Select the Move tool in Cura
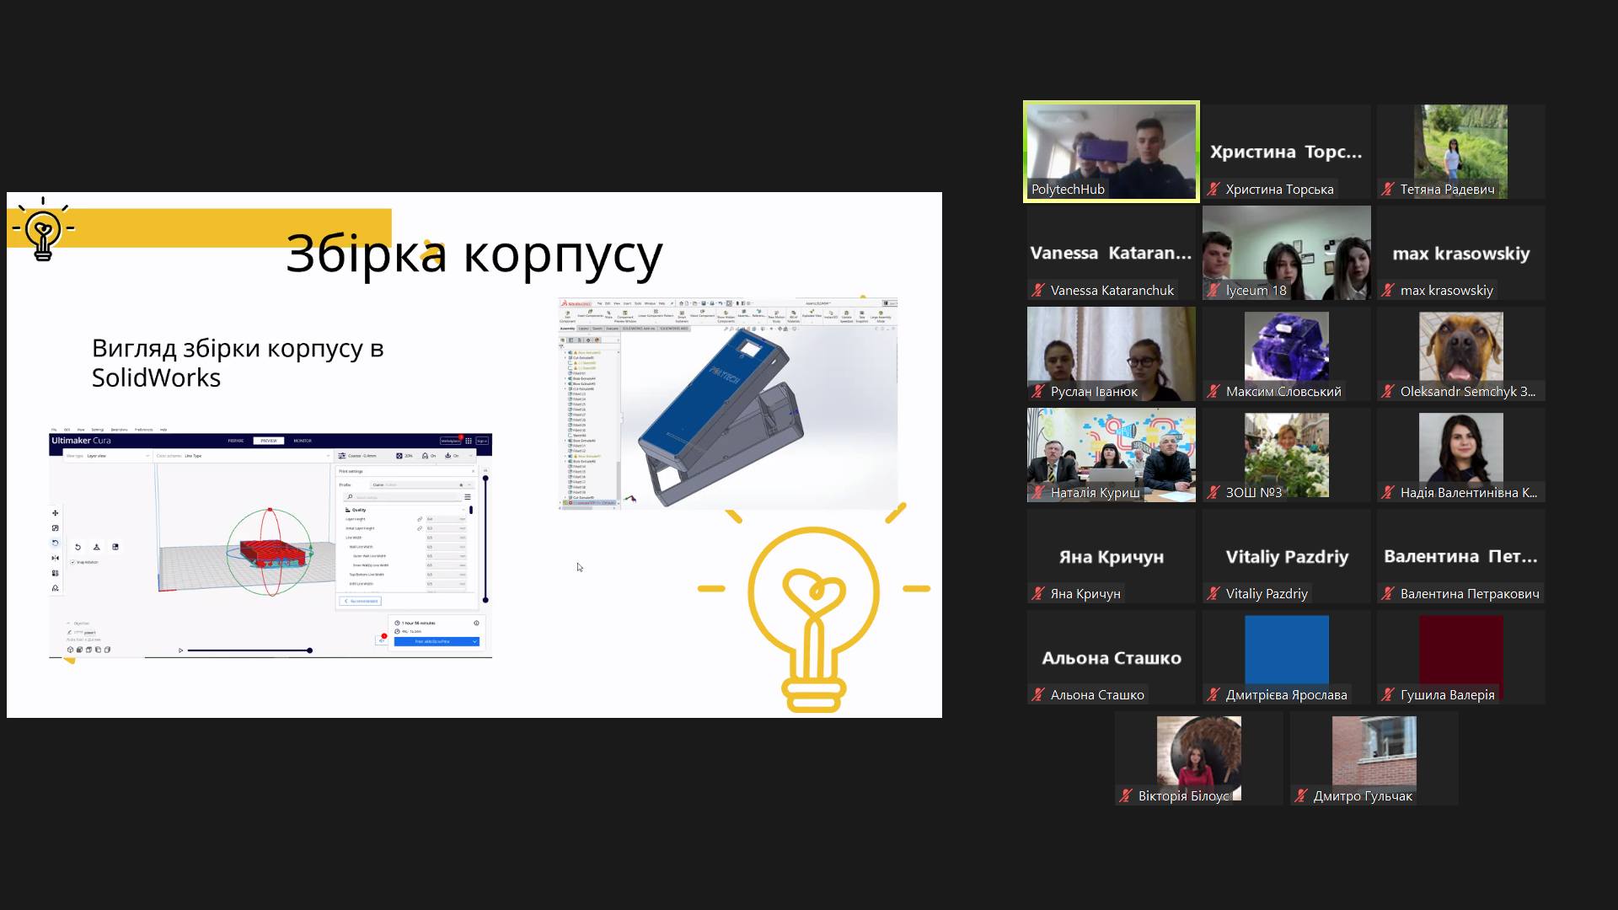 tap(56, 513)
